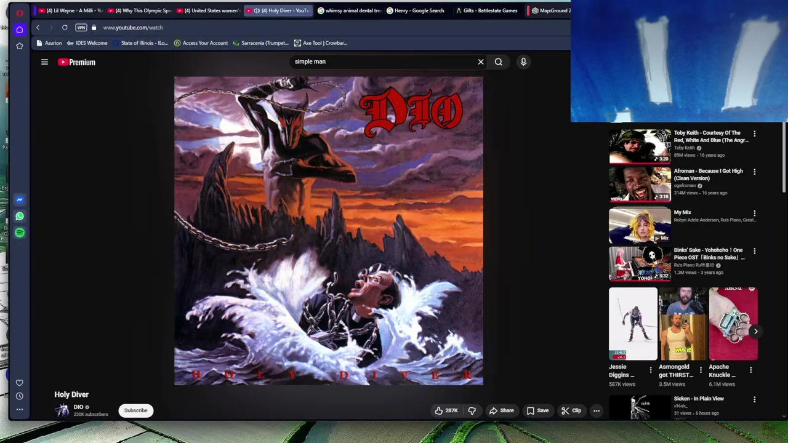
Task: Go back with the browser back arrow
Action: pyautogui.click(x=38, y=28)
